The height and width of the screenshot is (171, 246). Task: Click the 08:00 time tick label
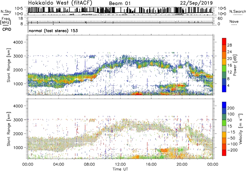(89, 165)
